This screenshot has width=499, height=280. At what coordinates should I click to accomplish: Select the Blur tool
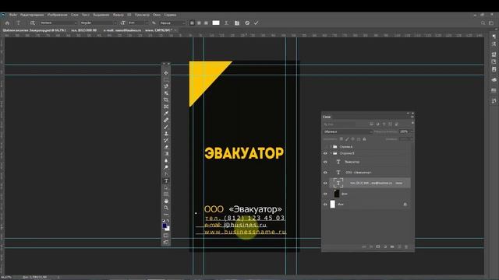pyautogui.click(x=166, y=161)
